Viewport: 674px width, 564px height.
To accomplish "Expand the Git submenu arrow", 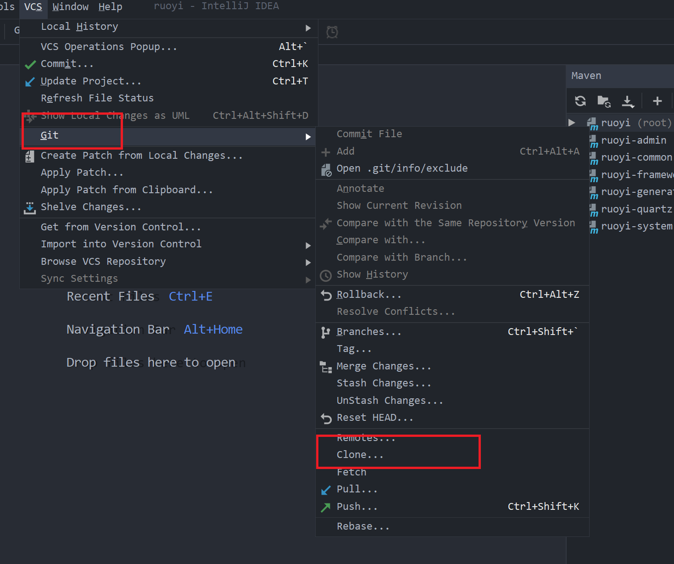I will [x=308, y=137].
